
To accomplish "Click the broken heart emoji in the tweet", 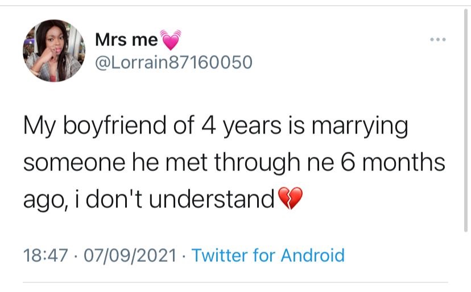I will point(289,198).
